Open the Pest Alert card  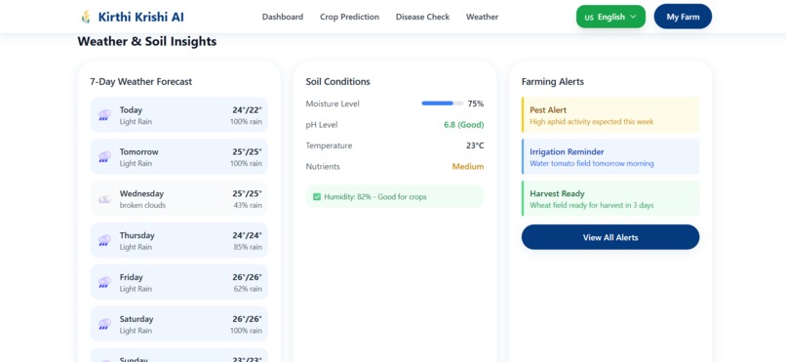[x=610, y=115]
